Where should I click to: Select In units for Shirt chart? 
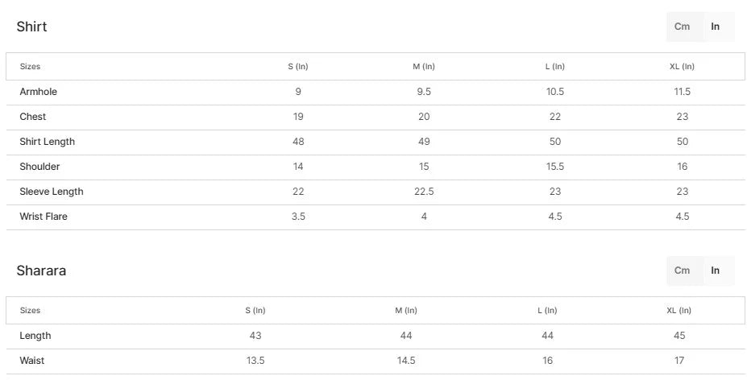[716, 27]
